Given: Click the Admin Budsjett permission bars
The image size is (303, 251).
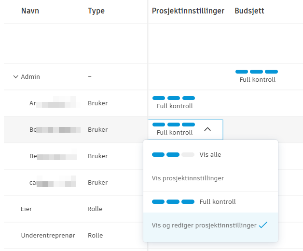Looking at the screenshot, I should 257,72.
